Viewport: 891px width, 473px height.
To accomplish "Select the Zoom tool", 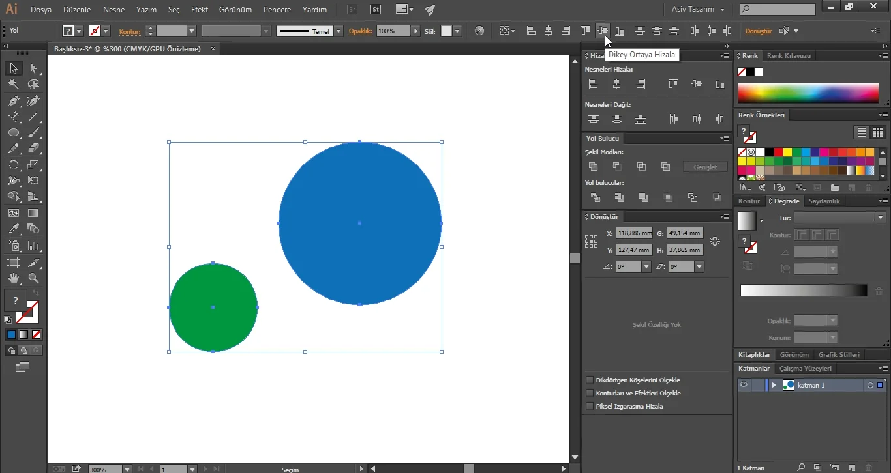I will (x=33, y=278).
